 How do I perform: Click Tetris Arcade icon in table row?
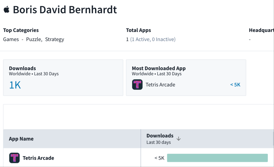pos(14,158)
